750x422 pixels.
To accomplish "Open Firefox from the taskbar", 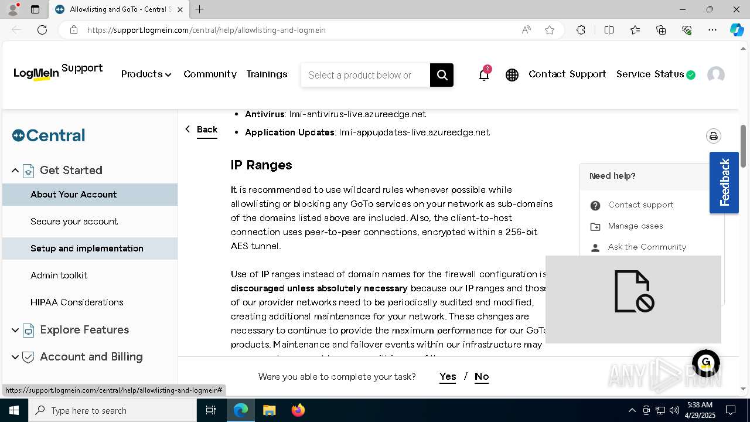I will coord(298,410).
